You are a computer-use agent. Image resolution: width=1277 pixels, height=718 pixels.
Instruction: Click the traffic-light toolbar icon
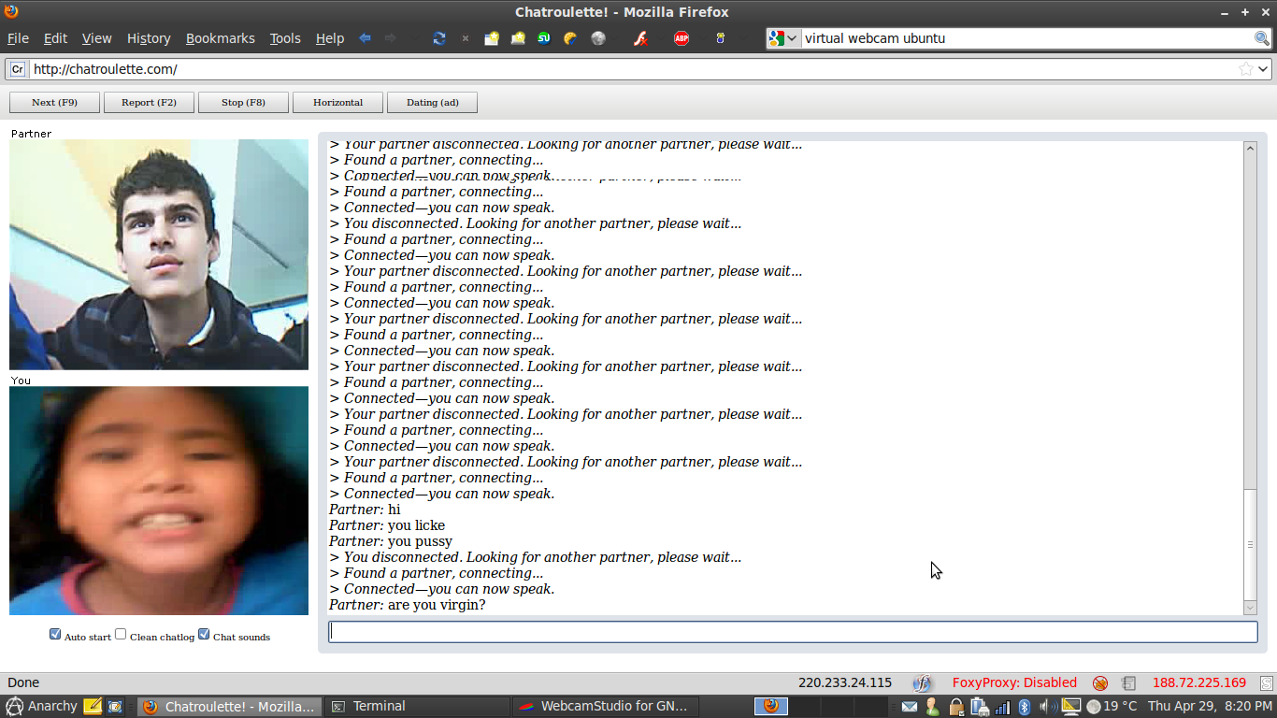(x=720, y=38)
